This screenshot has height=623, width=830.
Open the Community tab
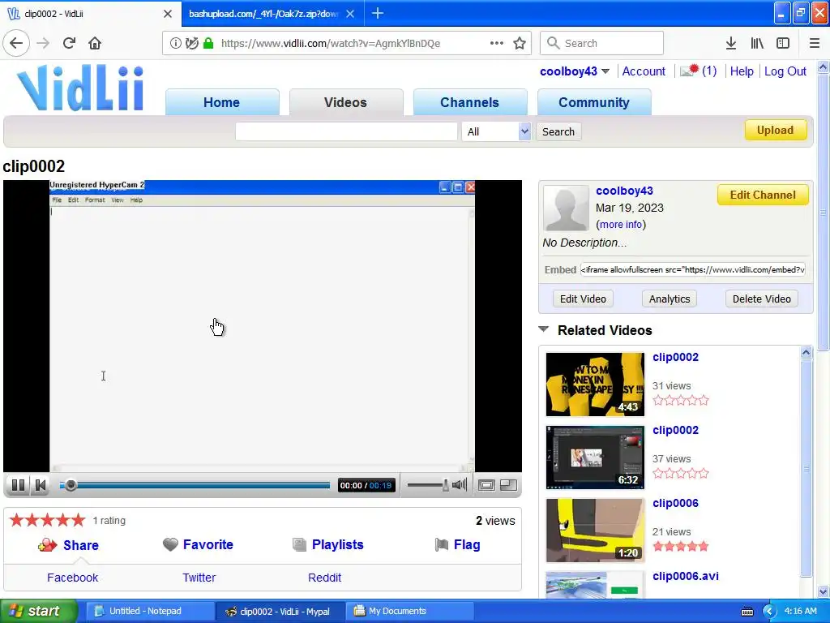click(594, 102)
